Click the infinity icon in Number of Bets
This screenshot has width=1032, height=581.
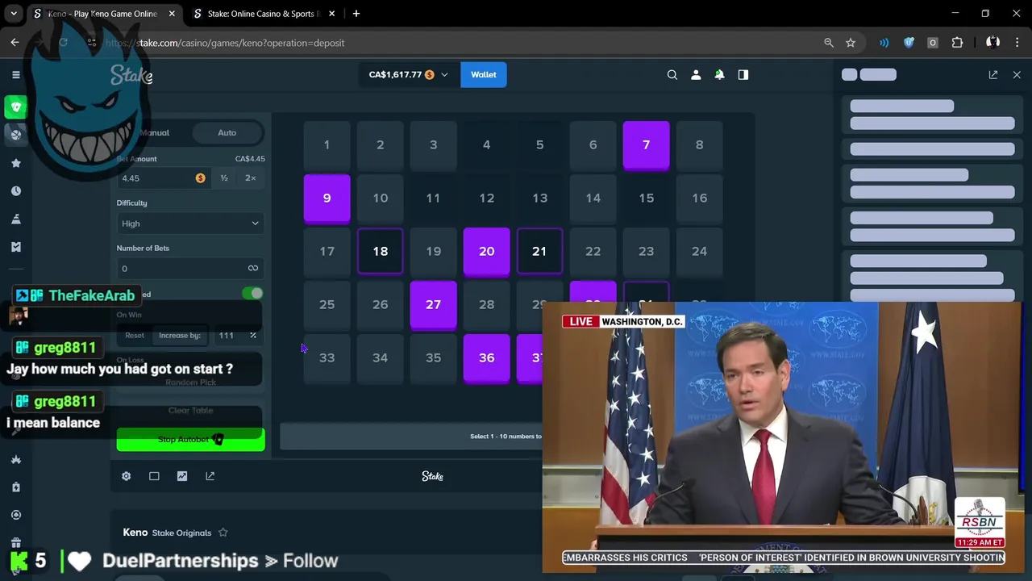click(253, 268)
